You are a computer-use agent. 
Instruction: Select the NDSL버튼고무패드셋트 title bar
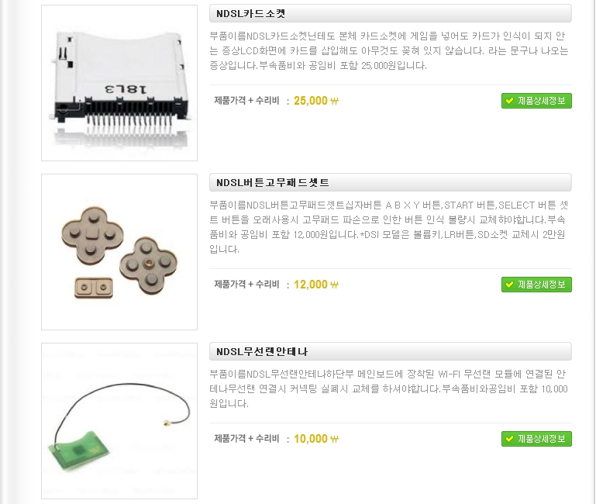coord(391,182)
